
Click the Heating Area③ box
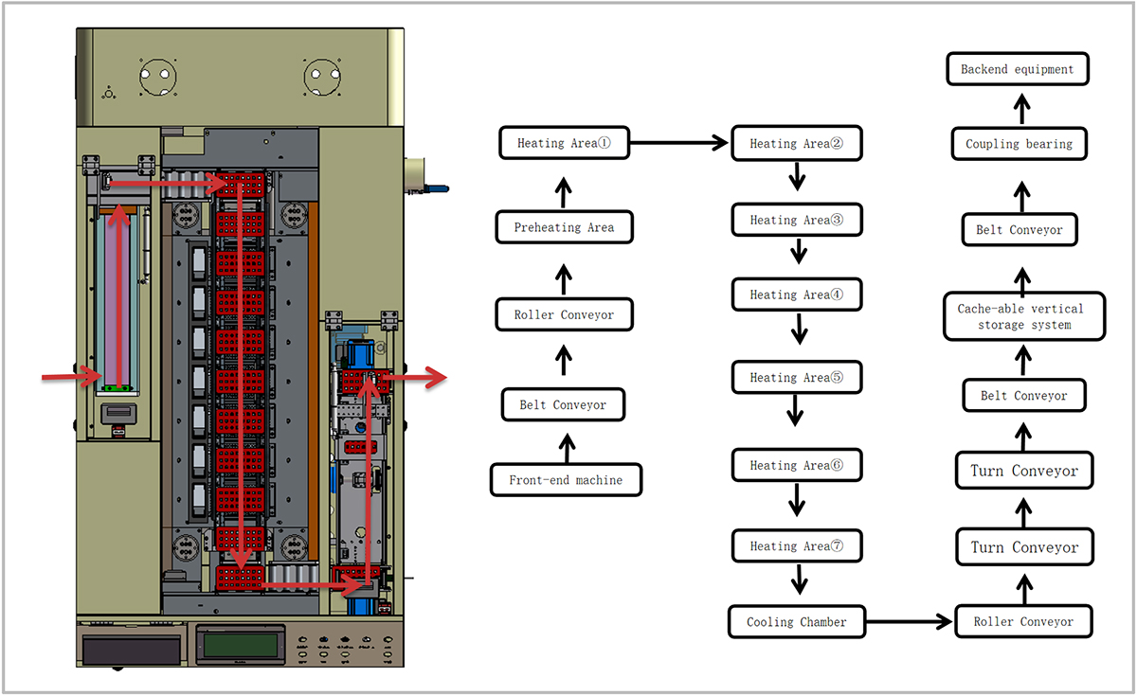(796, 220)
